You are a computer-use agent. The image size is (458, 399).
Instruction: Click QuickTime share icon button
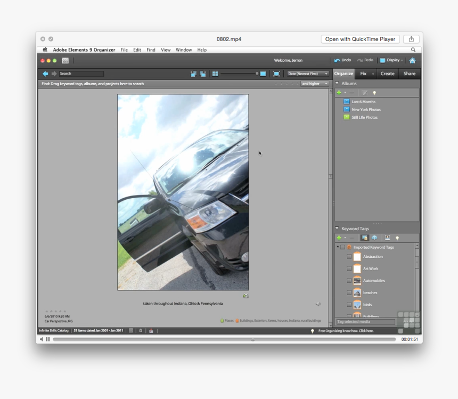(x=411, y=39)
